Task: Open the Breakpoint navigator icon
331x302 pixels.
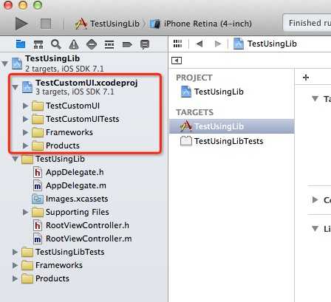Action: pos(127,44)
